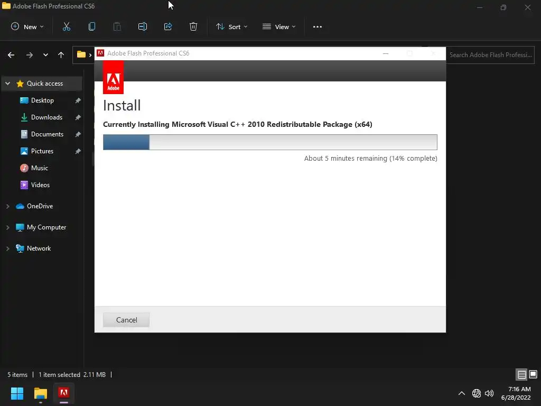Click the pin icon next to Documents
The height and width of the screenshot is (406, 541).
point(78,134)
